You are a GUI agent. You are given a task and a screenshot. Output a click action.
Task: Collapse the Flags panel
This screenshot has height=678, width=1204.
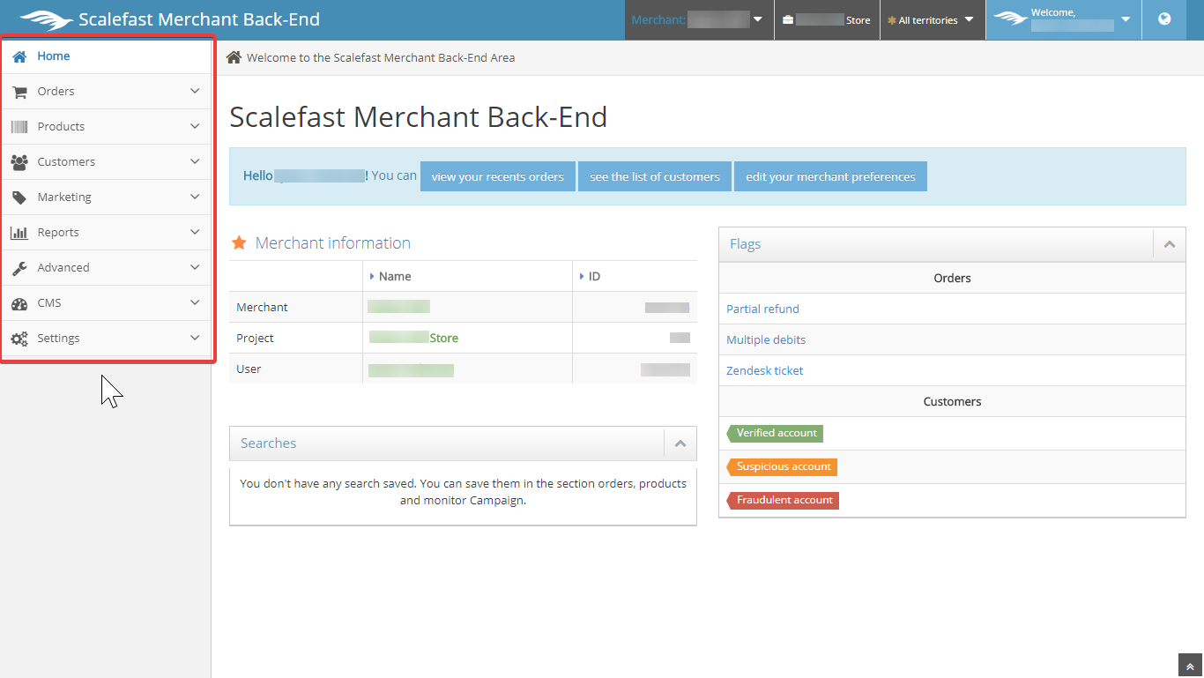(x=1169, y=244)
